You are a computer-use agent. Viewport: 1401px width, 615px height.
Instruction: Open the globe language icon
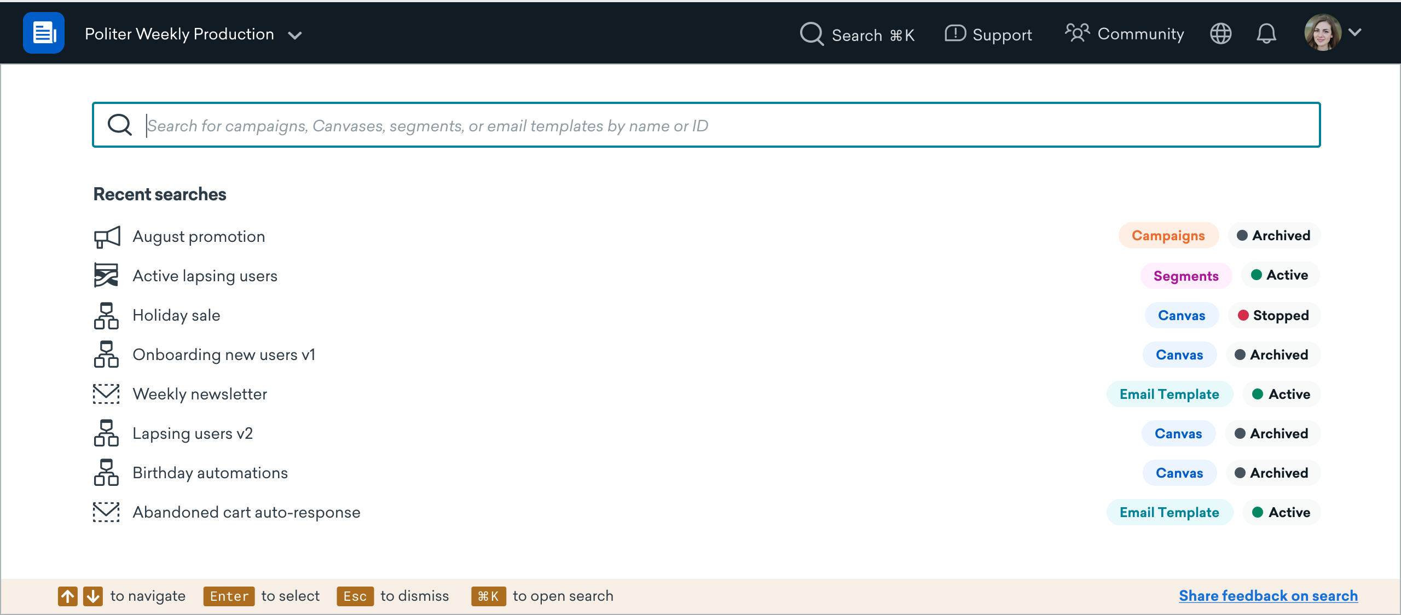pyautogui.click(x=1220, y=34)
